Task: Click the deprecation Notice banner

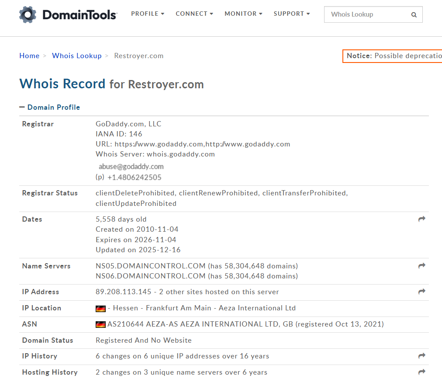Action: point(393,56)
